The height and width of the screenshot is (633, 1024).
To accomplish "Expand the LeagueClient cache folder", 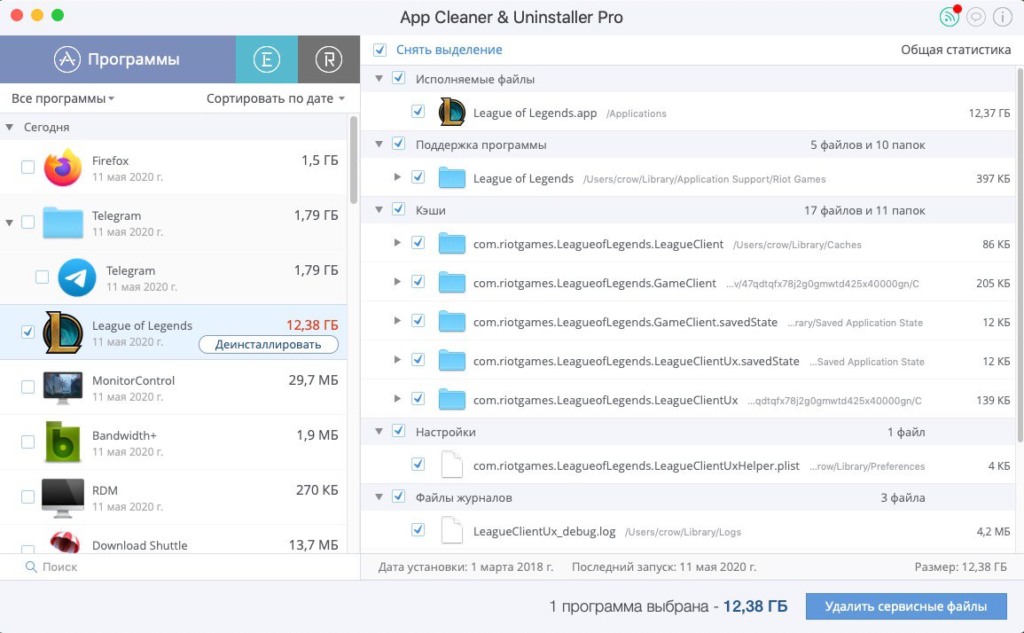I will coord(397,242).
